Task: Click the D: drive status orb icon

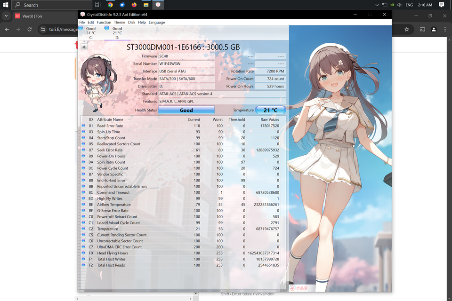Action: [x=107, y=28]
